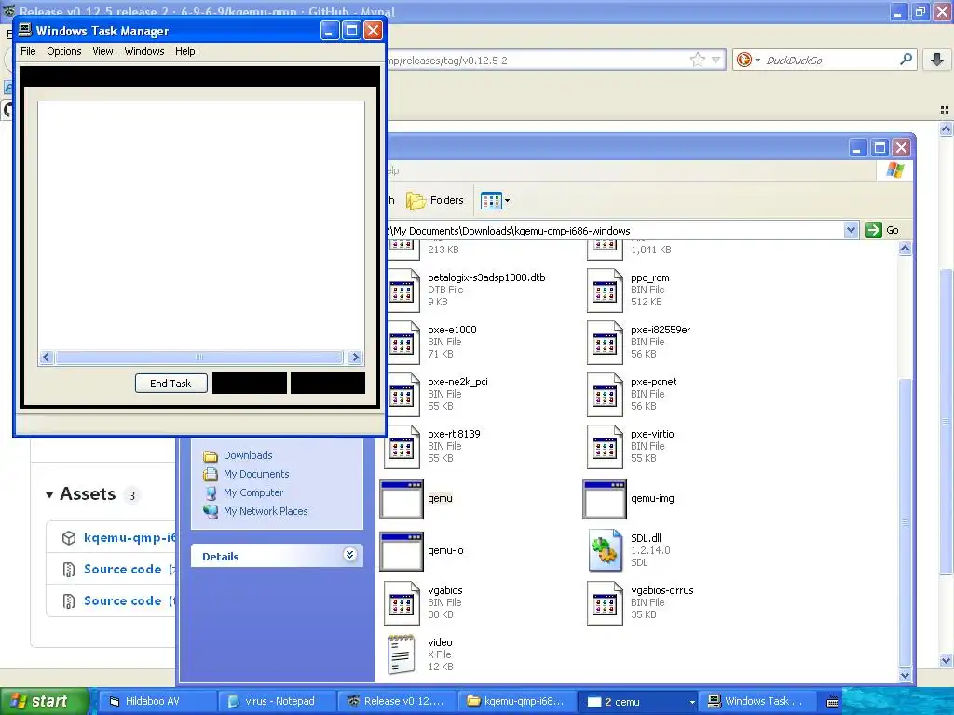Click browser page scroll up arrow
The height and width of the screenshot is (715, 954).
(946, 128)
